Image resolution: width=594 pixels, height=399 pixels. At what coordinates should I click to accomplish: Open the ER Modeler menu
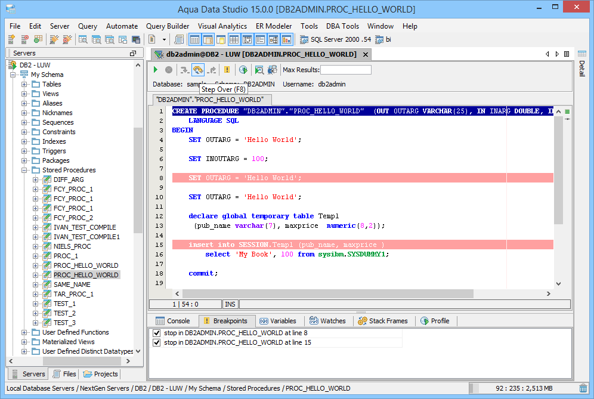click(x=274, y=26)
